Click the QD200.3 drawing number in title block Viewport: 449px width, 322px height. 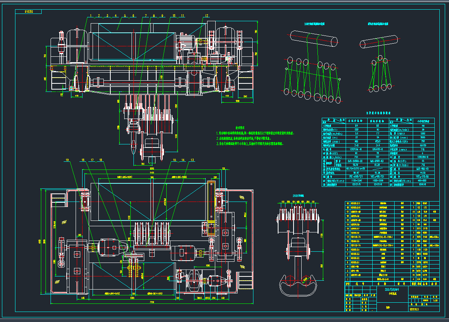pos(414,309)
